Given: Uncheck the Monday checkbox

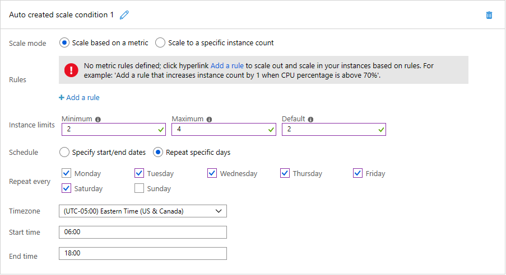Looking at the screenshot, I should (x=66, y=173).
